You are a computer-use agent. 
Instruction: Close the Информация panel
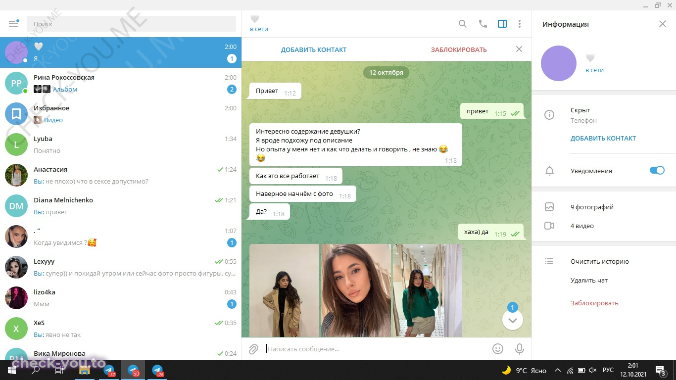click(x=662, y=24)
